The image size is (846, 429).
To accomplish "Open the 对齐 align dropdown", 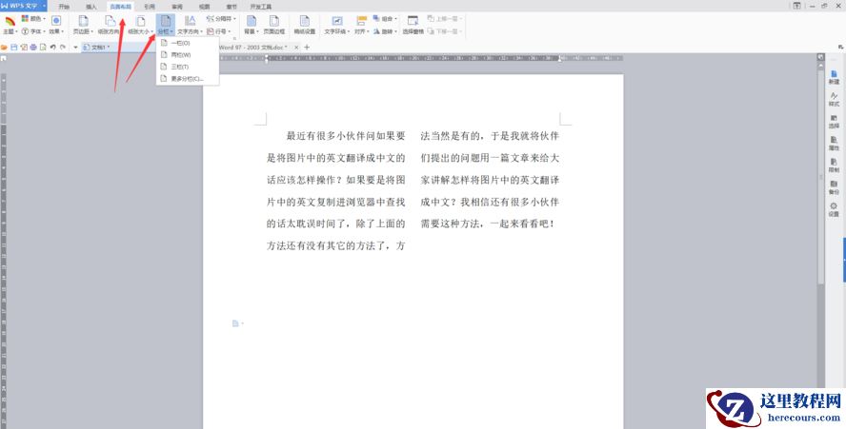I will pyautogui.click(x=361, y=25).
